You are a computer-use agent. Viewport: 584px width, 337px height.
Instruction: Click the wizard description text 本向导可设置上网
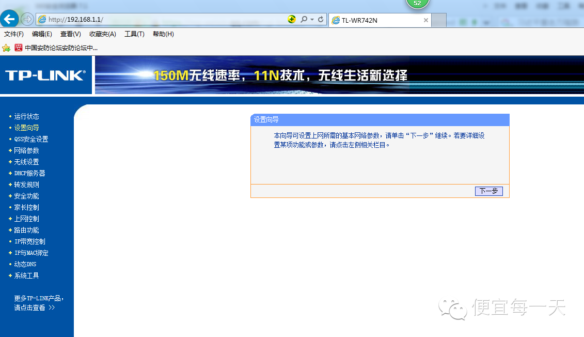[x=379, y=140]
